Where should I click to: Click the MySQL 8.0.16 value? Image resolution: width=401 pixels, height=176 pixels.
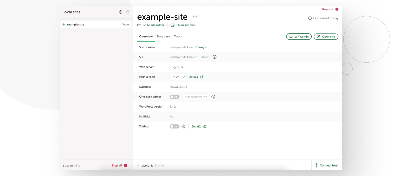178,87
